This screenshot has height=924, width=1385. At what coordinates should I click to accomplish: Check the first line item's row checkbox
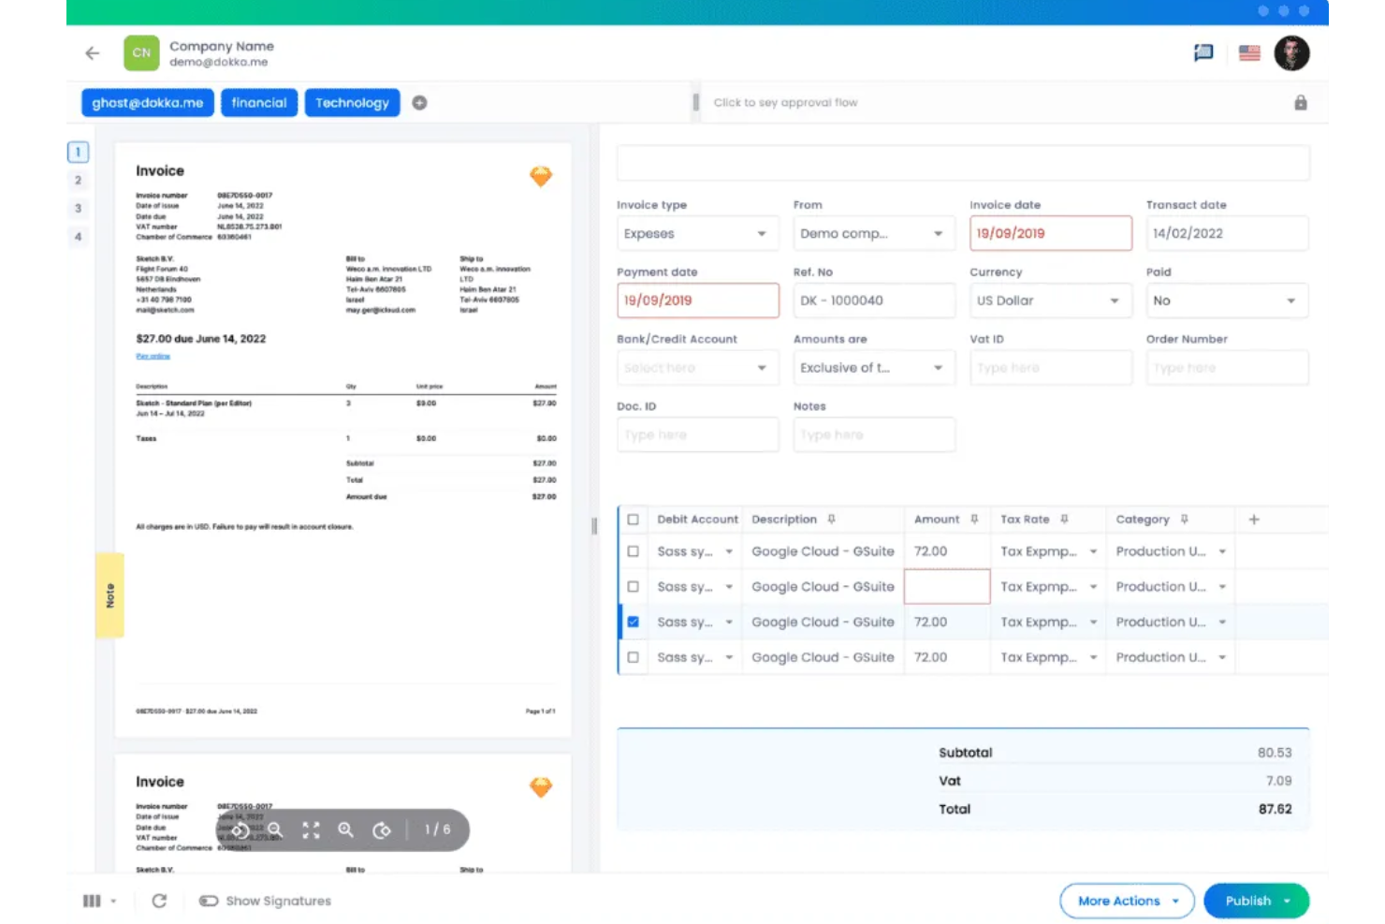point(633,550)
